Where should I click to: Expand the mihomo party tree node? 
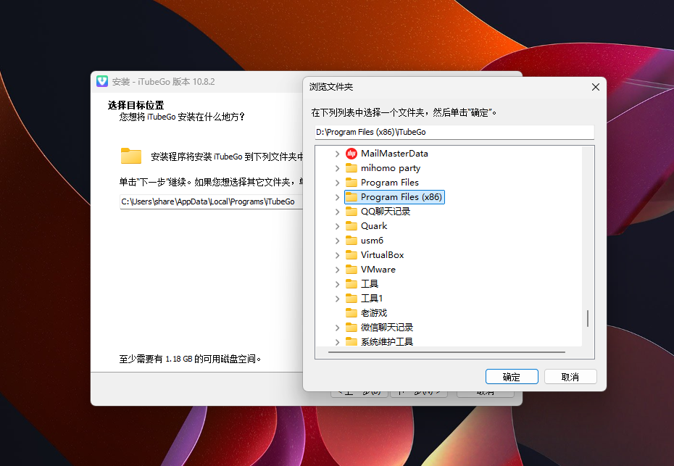pos(338,169)
